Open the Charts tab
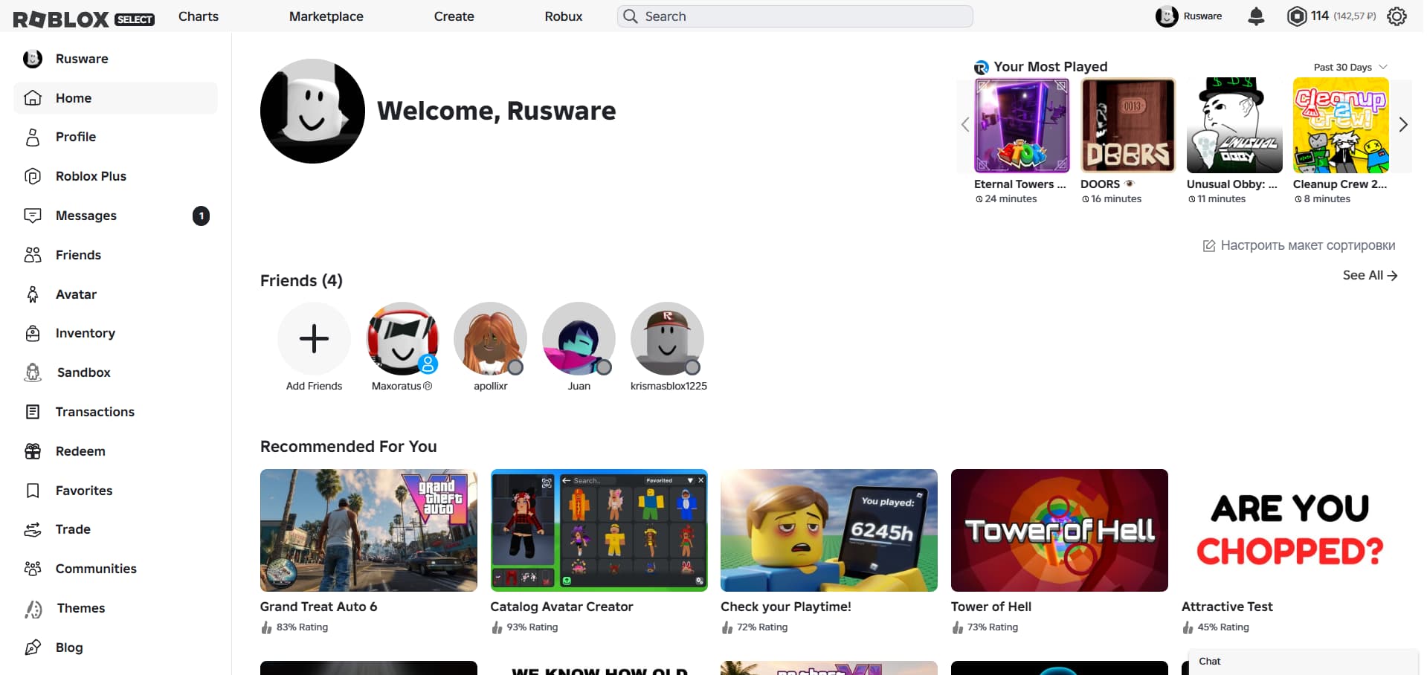Screen dimensions: 1427x675 (x=199, y=16)
